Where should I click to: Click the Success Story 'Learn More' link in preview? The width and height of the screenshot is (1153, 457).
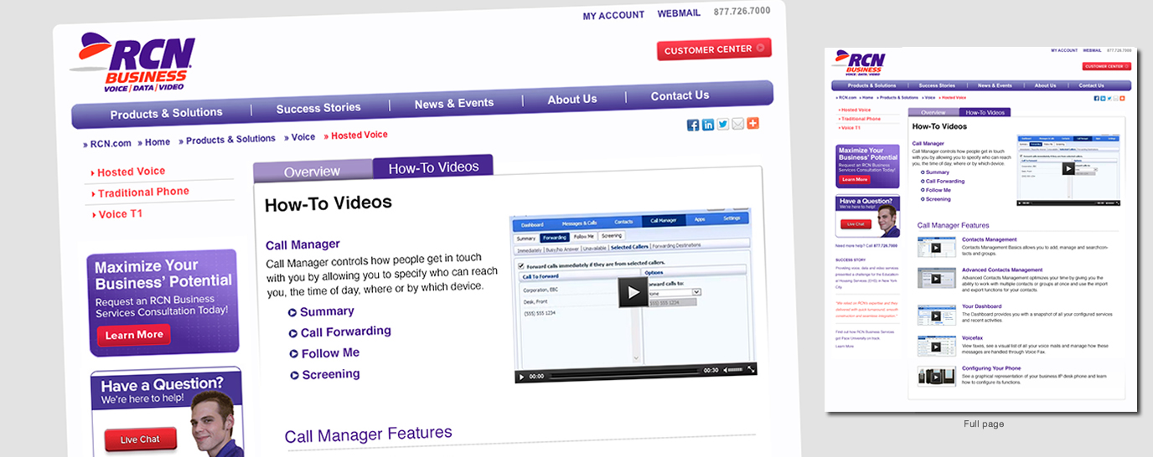tap(845, 346)
